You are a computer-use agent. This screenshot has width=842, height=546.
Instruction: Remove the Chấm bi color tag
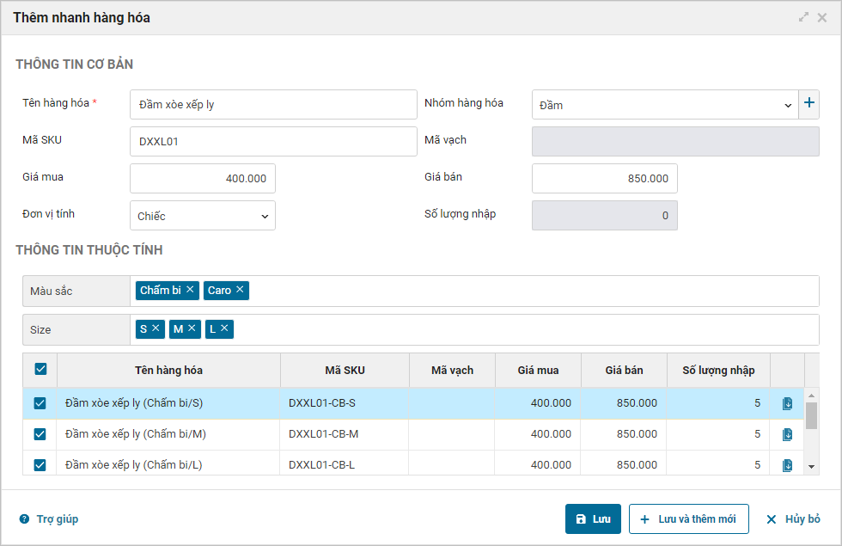190,290
